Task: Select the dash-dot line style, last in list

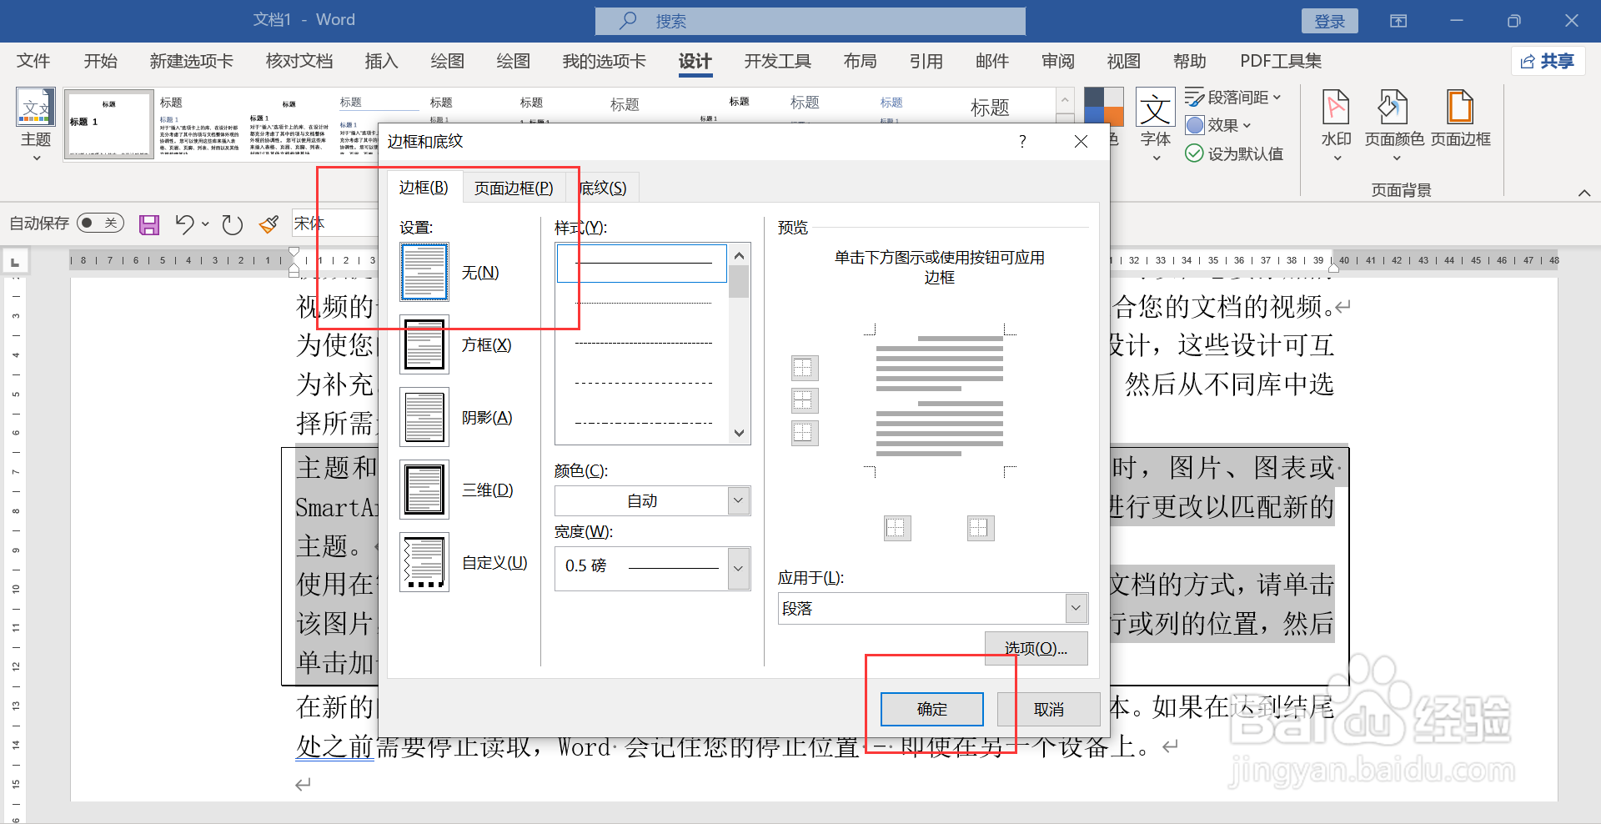Action: pyautogui.click(x=642, y=423)
